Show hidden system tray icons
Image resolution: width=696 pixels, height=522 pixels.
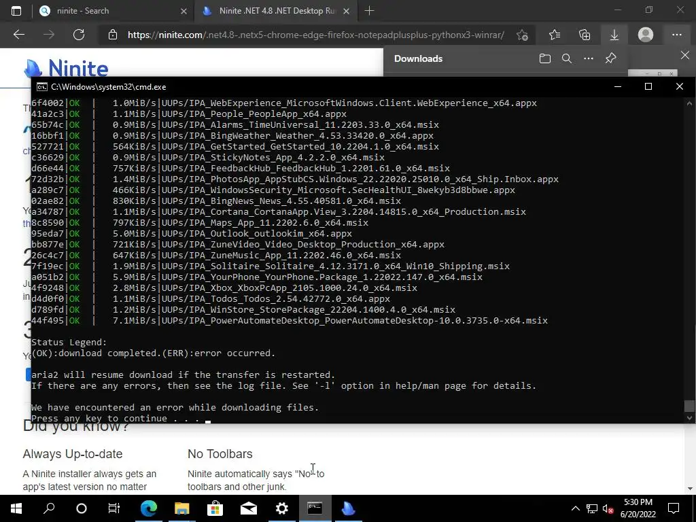point(575,508)
